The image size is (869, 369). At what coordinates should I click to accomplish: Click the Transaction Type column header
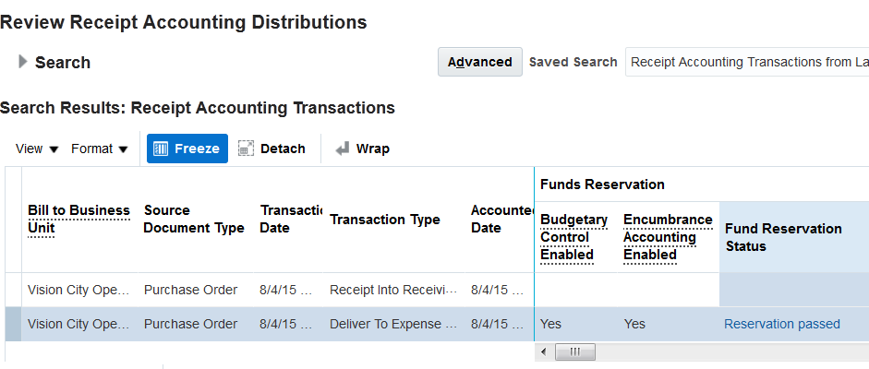pos(384,220)
